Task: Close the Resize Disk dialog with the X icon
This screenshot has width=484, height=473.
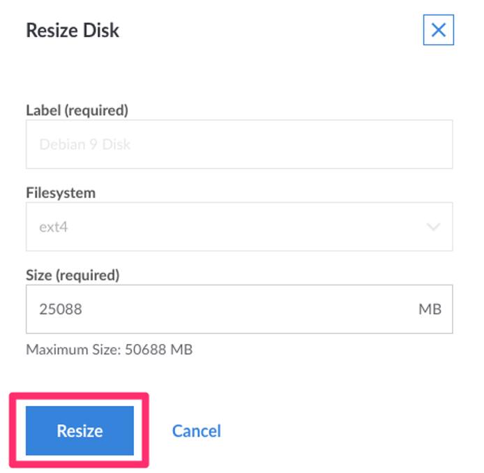Action: [438, 30]
